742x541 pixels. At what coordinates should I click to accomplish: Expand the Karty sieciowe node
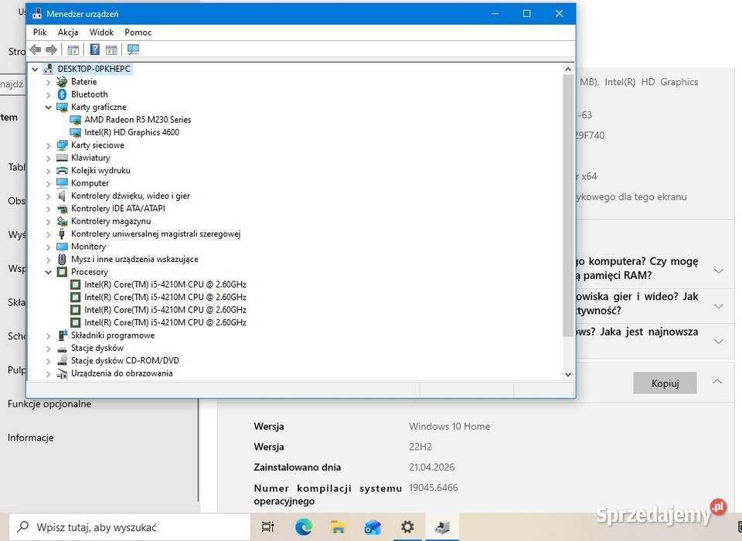coord(48,145)
